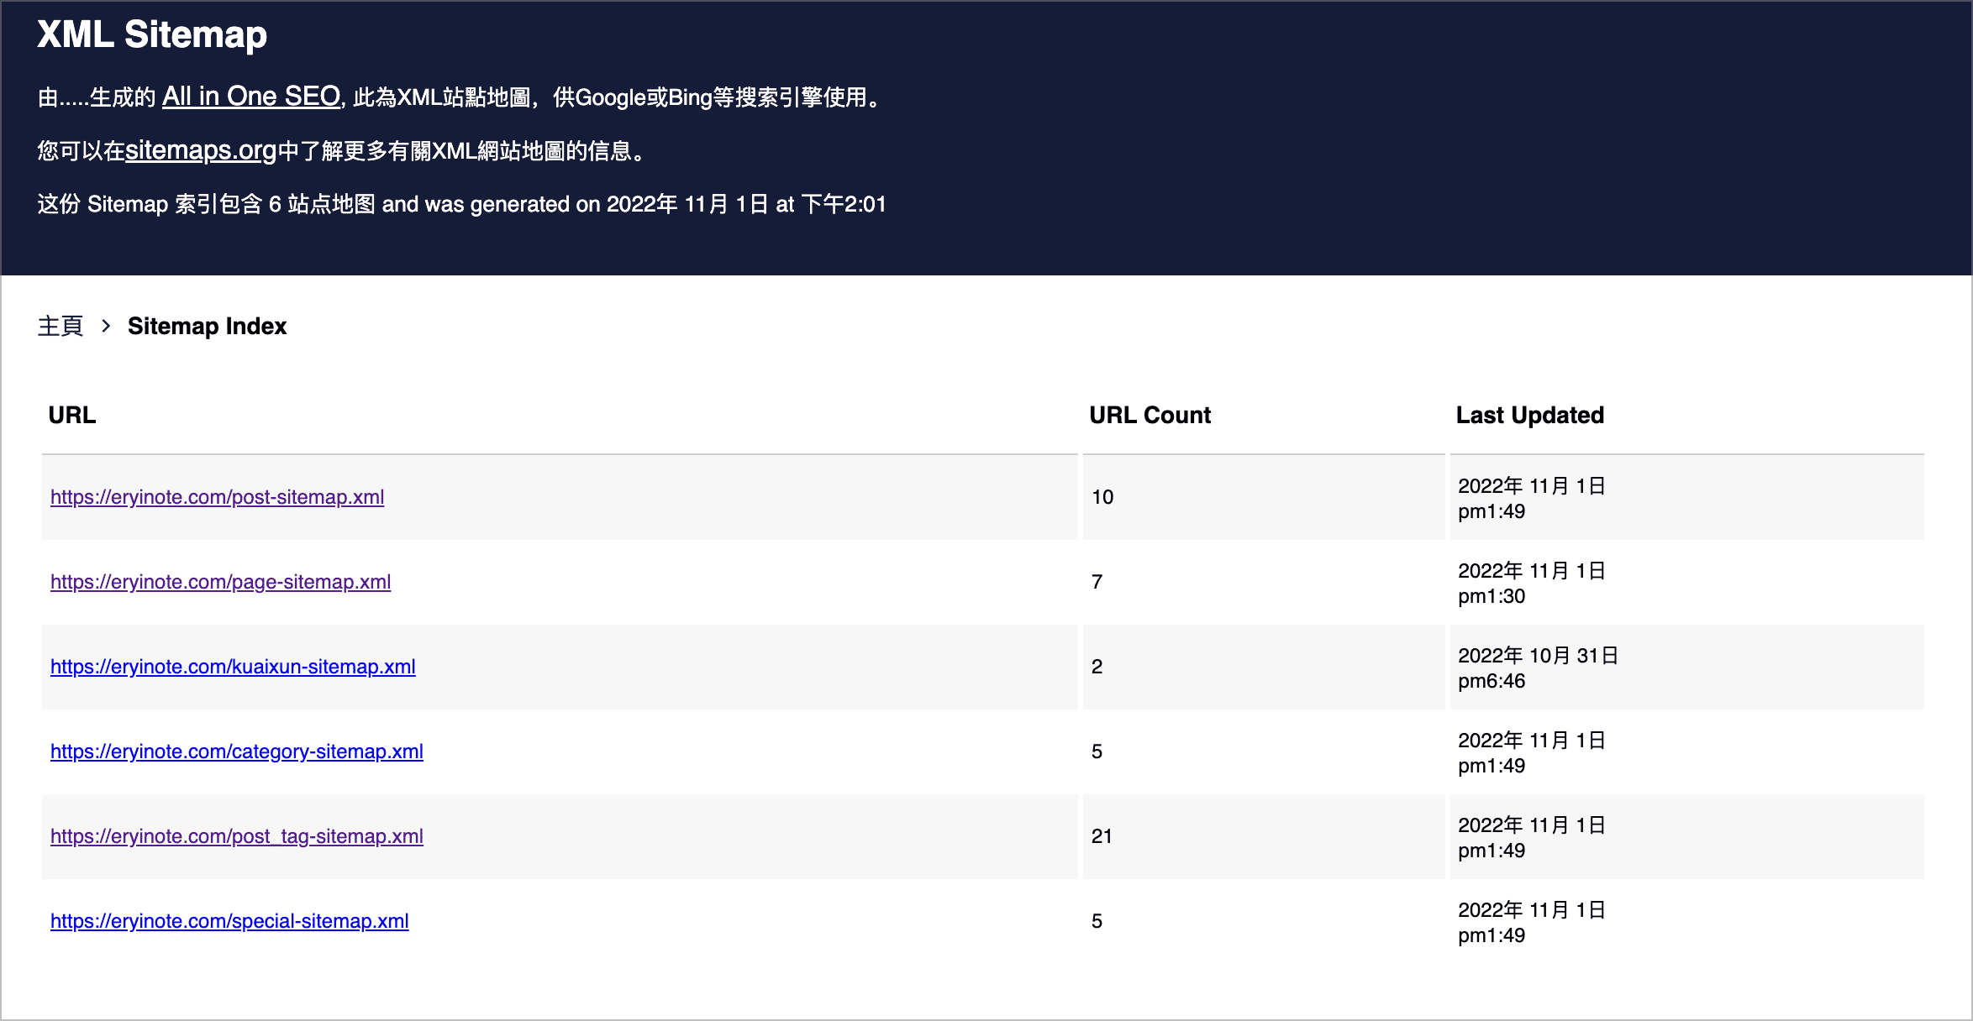Select URL count 5 for category-sitemap
Screen dimensions: 1973x1021
[x=1097, y=751]
